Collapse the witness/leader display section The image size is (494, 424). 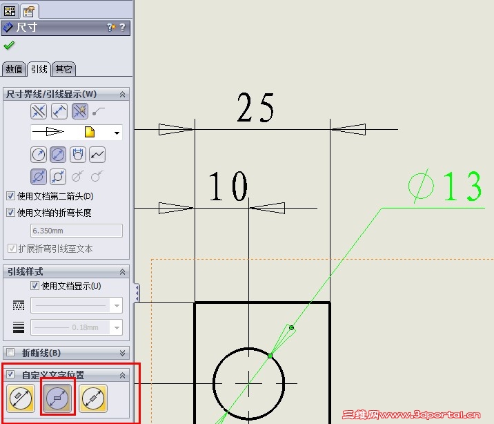(122, 94)
